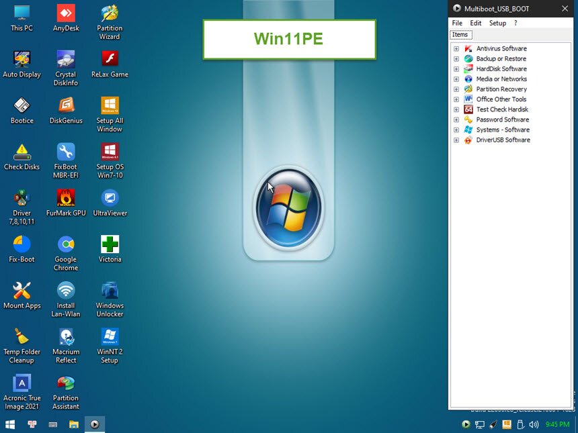Open Install Lan-Wlan shortcut
Viewport: 578px width, 433px height.
click(66, 299)
